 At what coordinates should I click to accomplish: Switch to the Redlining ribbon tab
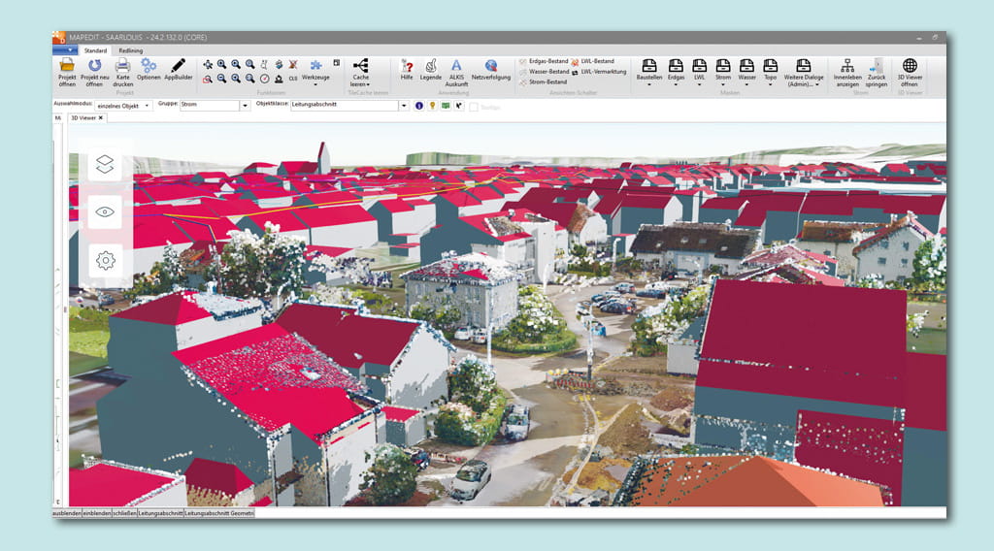[x=131, y=50]
